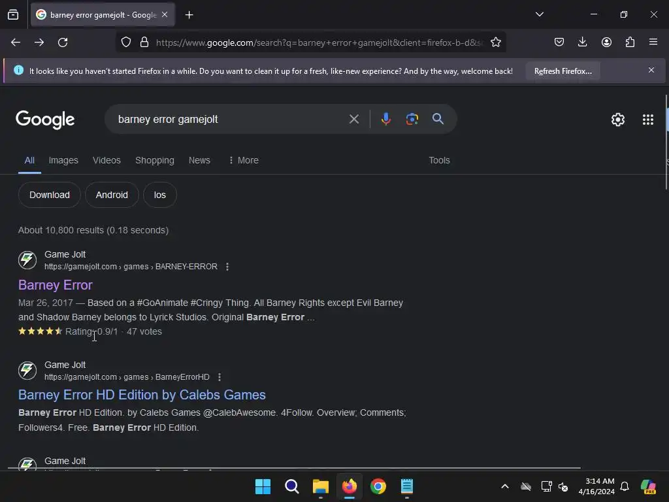Image resolution: width=669 pixels, height=502 pixels.
Task: Clear the search query with X
Action: pos(353,119)
